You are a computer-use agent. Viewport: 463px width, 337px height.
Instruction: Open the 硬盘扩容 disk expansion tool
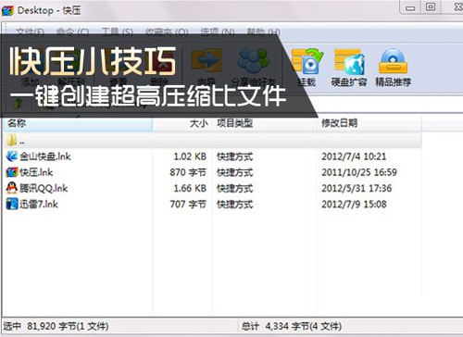[349, 62]
